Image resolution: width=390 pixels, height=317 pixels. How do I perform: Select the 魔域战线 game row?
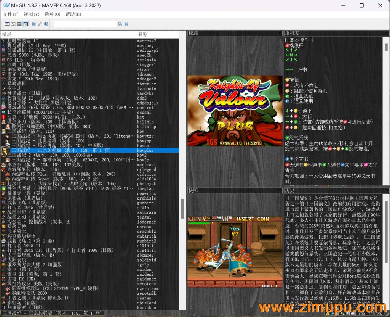(90, 108)
